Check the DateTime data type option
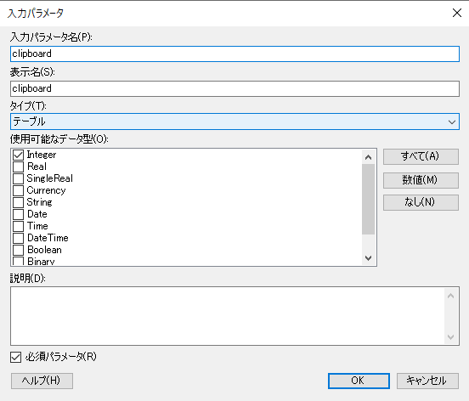Image resolution: width=469 pixels, height=401 pixels. tap(18, 239)
